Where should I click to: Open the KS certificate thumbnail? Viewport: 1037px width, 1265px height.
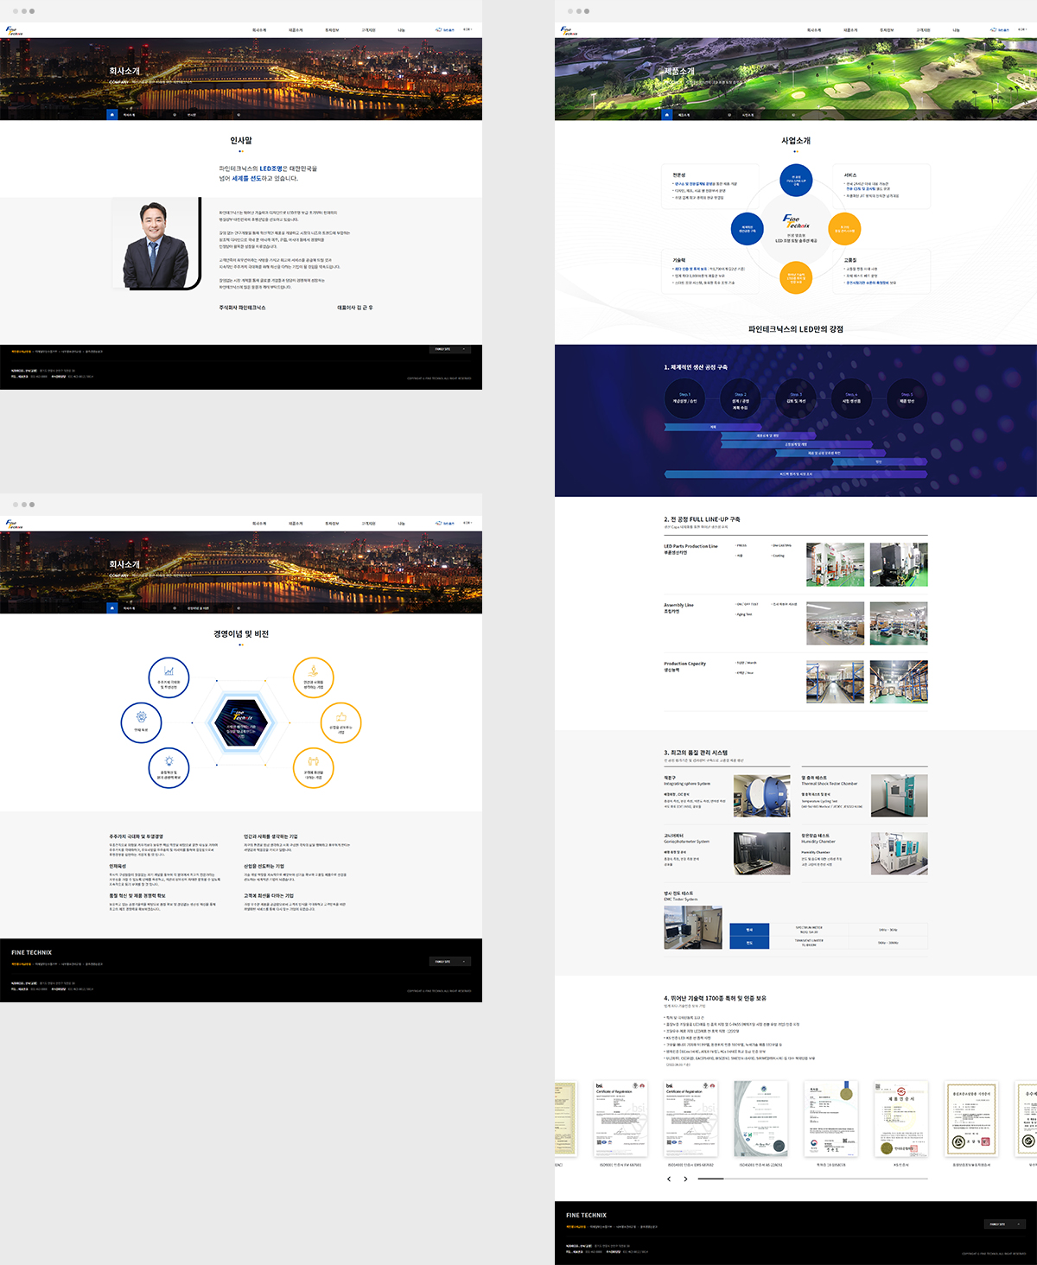click(x=900, y=1119)
